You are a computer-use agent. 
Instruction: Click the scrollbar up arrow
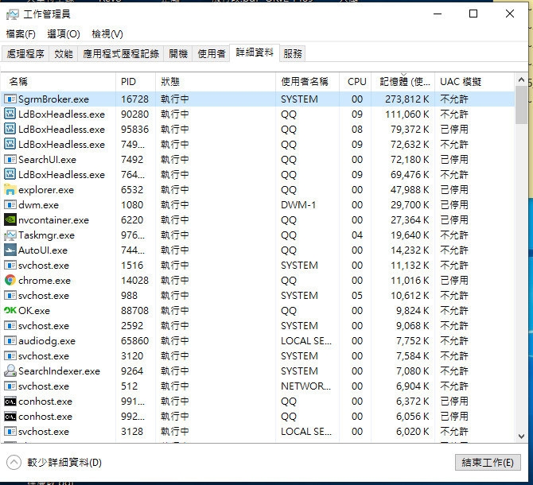pyautogui.click(x=521, y=80)
